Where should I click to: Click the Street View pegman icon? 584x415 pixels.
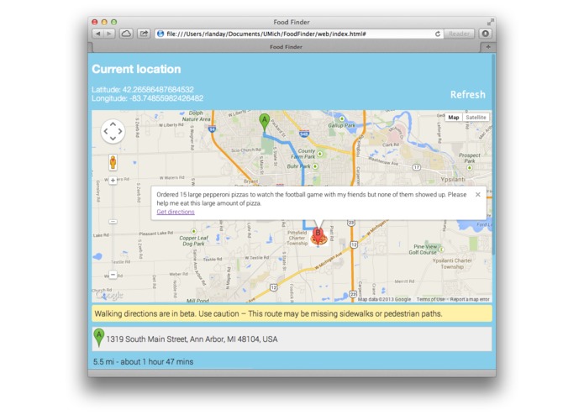[113, 163]
